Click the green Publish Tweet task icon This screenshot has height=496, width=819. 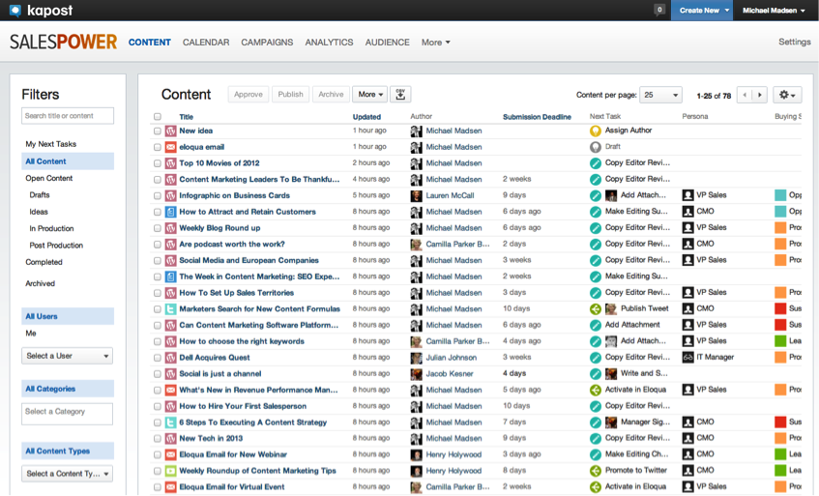pos(596,309)
